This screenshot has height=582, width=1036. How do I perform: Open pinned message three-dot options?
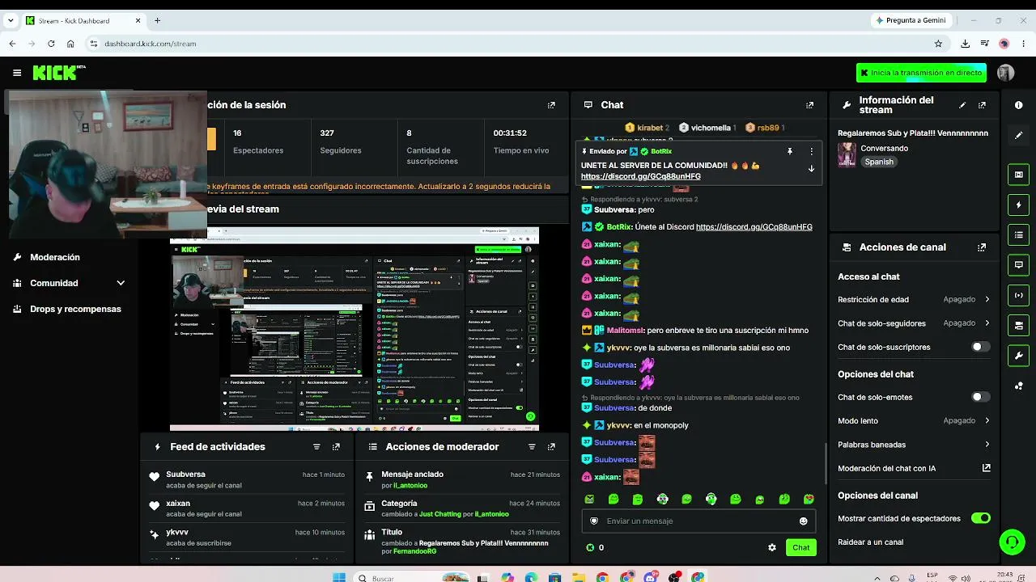811,151
